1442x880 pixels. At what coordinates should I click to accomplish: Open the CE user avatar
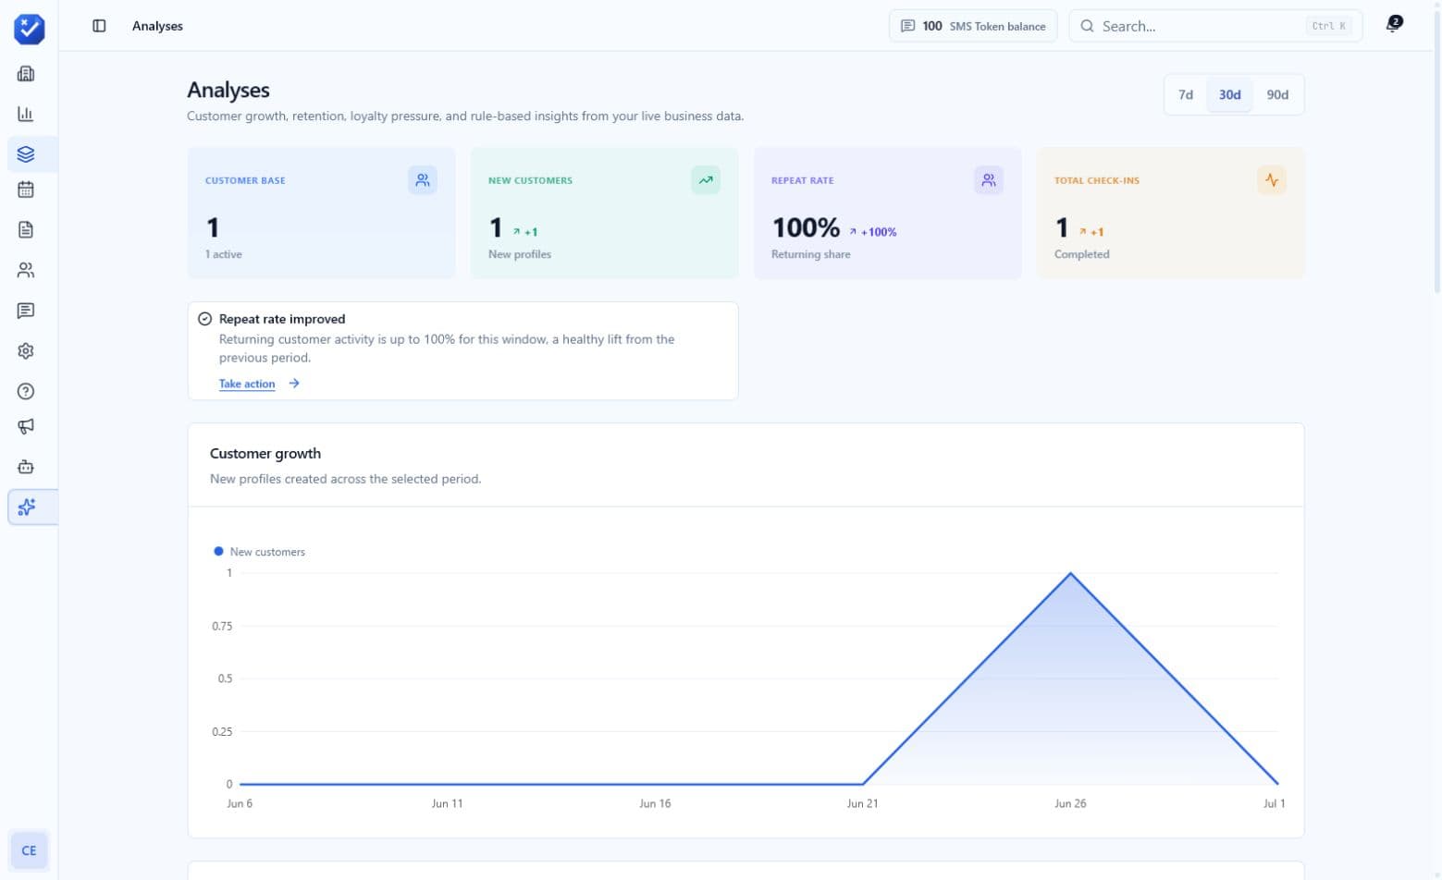[x=29, y=850]
